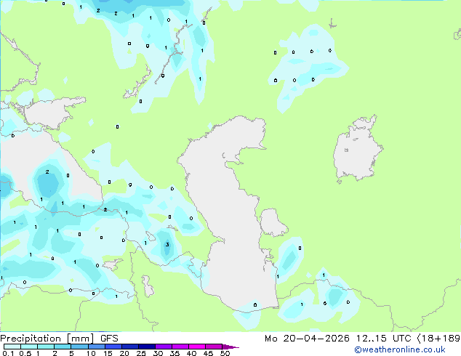Select the 25–30 mm legend swatch
The width and height of the screenshot is (461, 356).
pyautogui.click(x=147, y=347)
